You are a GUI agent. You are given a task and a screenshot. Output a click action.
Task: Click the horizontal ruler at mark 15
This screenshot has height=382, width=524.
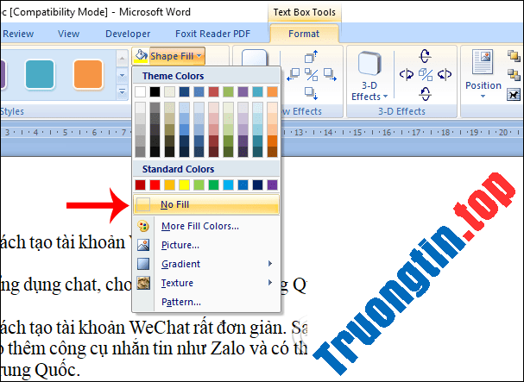click(x=357, y=133)
